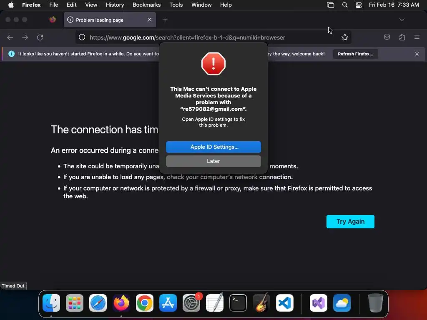This screenshot has width=427, height=320.
Task: Open the App Store from the Dock
Action: 168,303
